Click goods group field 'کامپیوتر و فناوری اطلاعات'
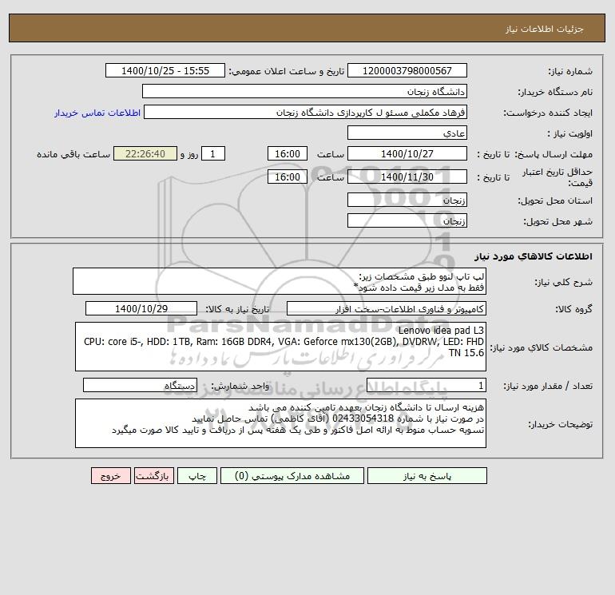 click(x=387, y=308)
